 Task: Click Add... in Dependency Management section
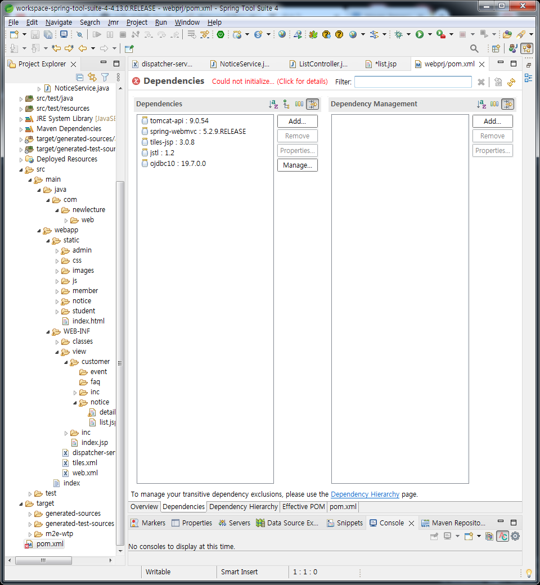[493, 121]
